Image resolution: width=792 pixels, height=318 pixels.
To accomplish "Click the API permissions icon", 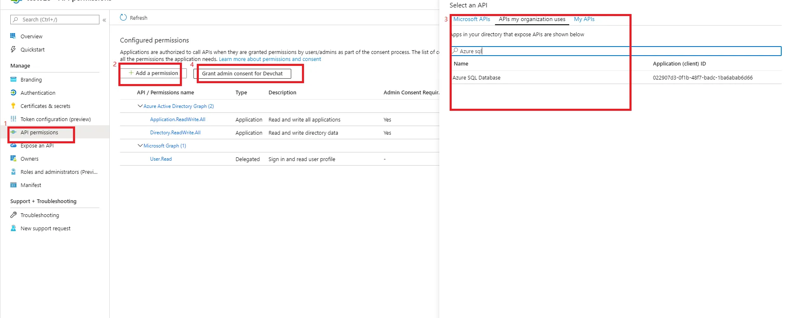I will (x=13, y=132).
